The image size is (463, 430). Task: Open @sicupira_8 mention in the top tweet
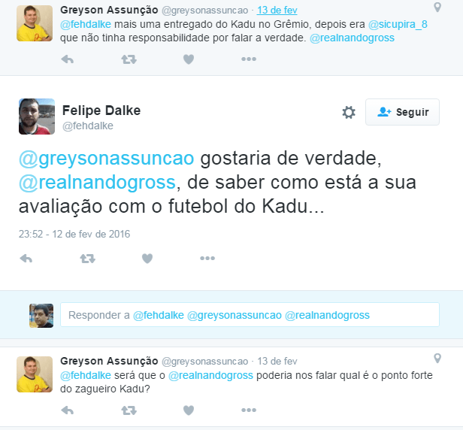(398, 24)
